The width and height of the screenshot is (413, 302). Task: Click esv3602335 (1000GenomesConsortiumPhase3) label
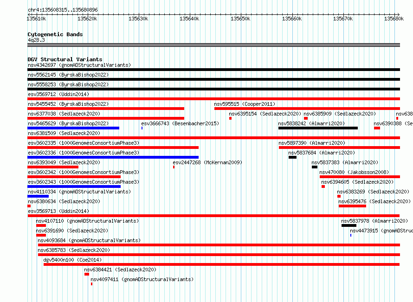point(84,143)
